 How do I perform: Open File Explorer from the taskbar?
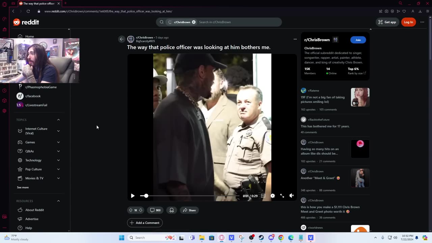pos(202,238)
